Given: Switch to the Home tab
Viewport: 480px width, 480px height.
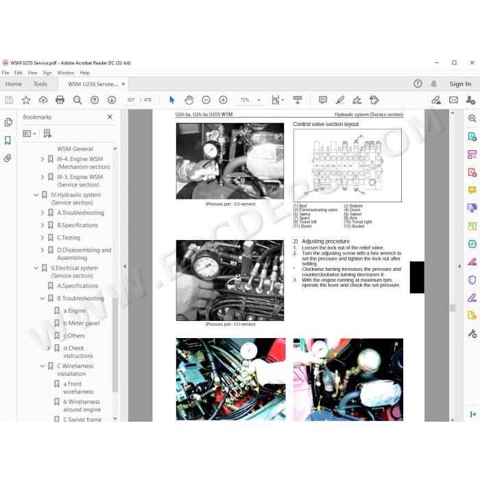Looking at the screenshot, I should 14,84.
